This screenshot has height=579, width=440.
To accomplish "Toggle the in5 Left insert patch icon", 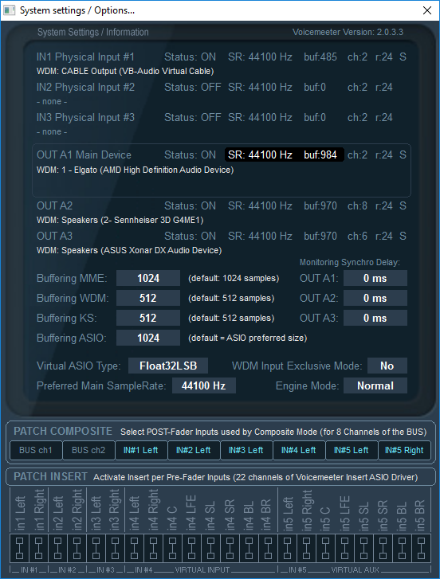I will [x=287, y=548].
